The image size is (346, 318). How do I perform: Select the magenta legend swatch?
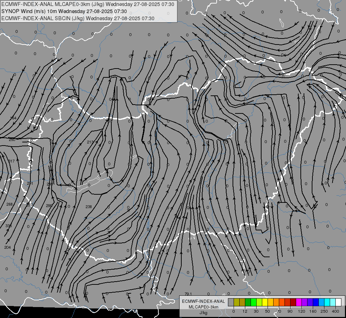(299, 302)
